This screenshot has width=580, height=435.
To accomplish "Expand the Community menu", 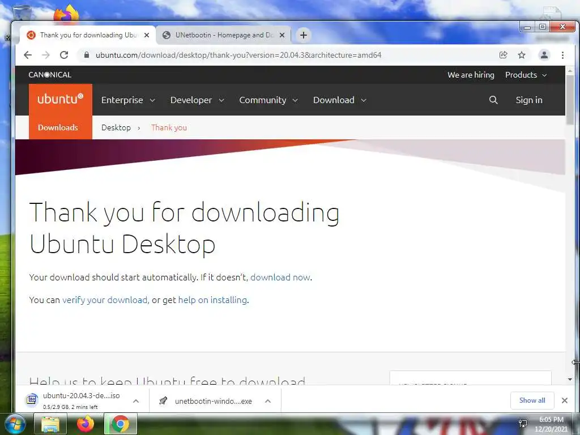I will 268,100.
